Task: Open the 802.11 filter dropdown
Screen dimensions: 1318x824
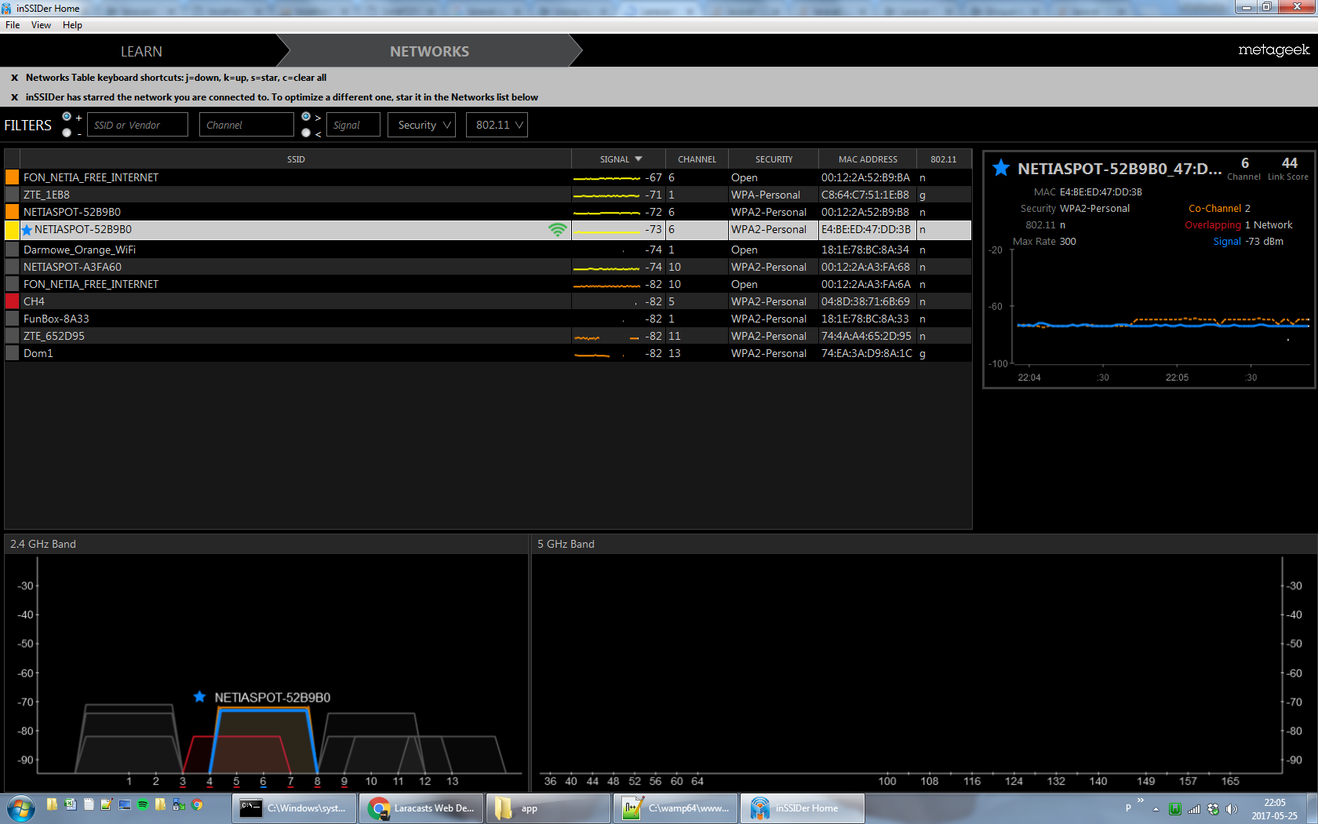Action: click(x=497, y=125)
